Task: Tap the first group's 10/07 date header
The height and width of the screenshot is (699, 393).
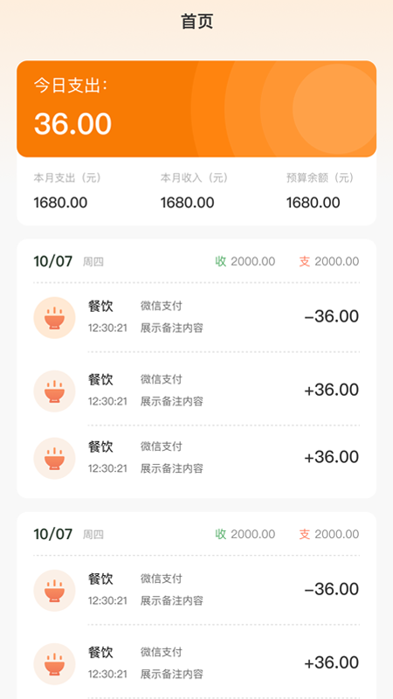Action: (x=53, y=261)
